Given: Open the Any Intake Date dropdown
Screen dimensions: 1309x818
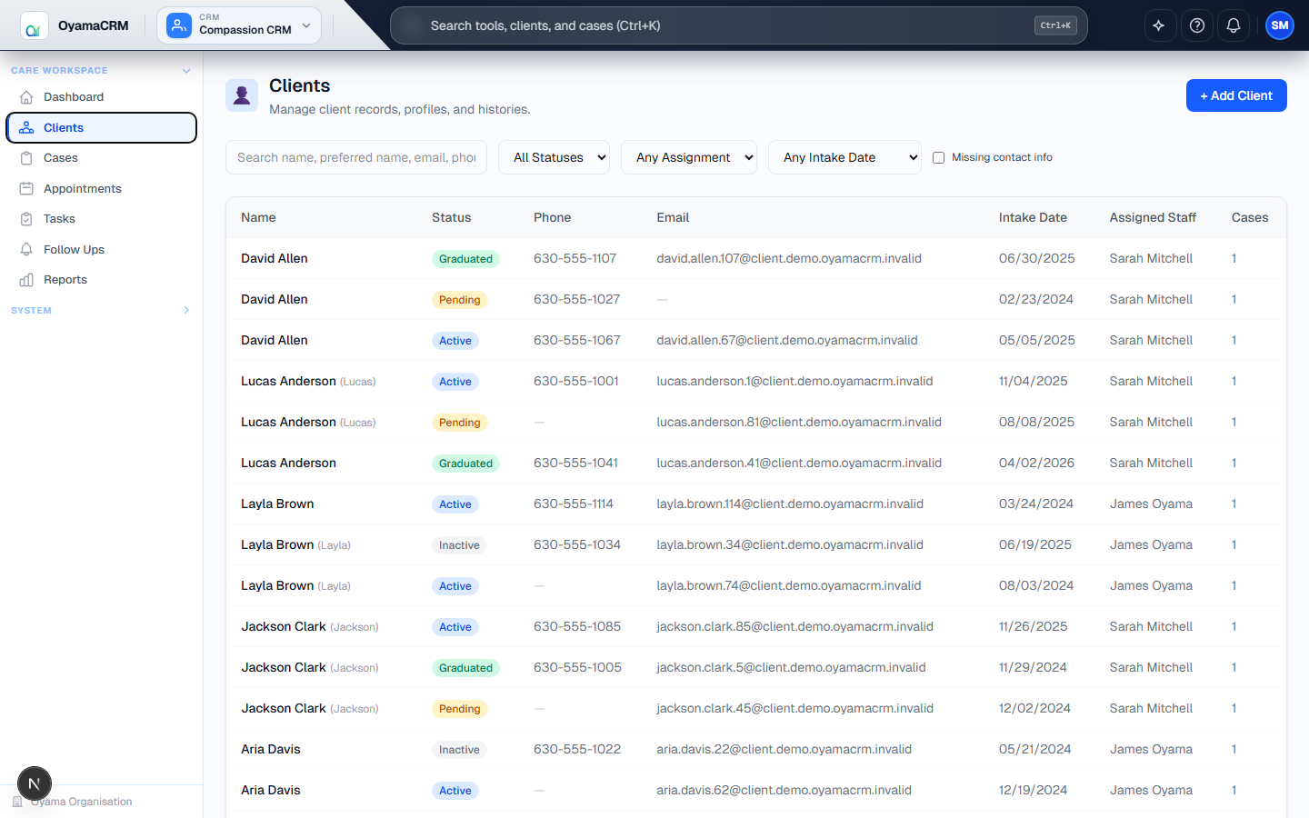Looking at the screenshot, I should pyautogui.click(x=844, y=157).
